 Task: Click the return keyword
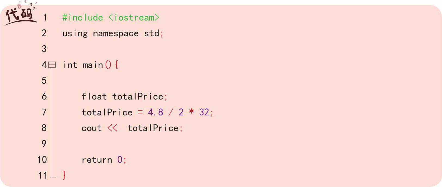click(x=97, y=160)
